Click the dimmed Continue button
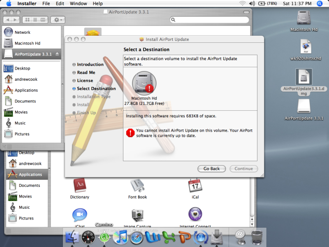Image resolution: width=329 pixels, height=247 pixels. pos(243,169)
